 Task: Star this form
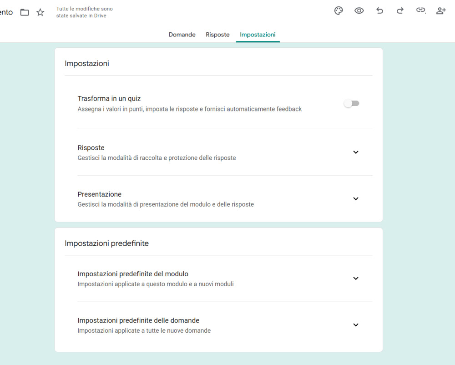point(40,12)
